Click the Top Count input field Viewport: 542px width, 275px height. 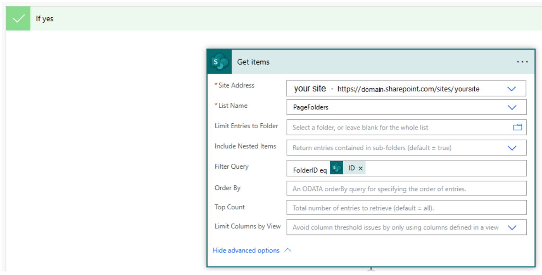[x=401, y=207]
